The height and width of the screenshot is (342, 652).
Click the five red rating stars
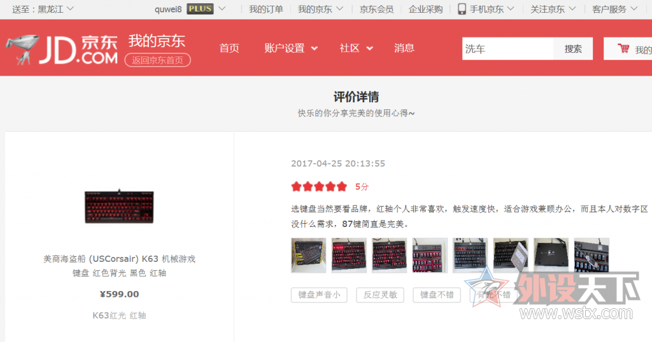(x=319, y=186)
